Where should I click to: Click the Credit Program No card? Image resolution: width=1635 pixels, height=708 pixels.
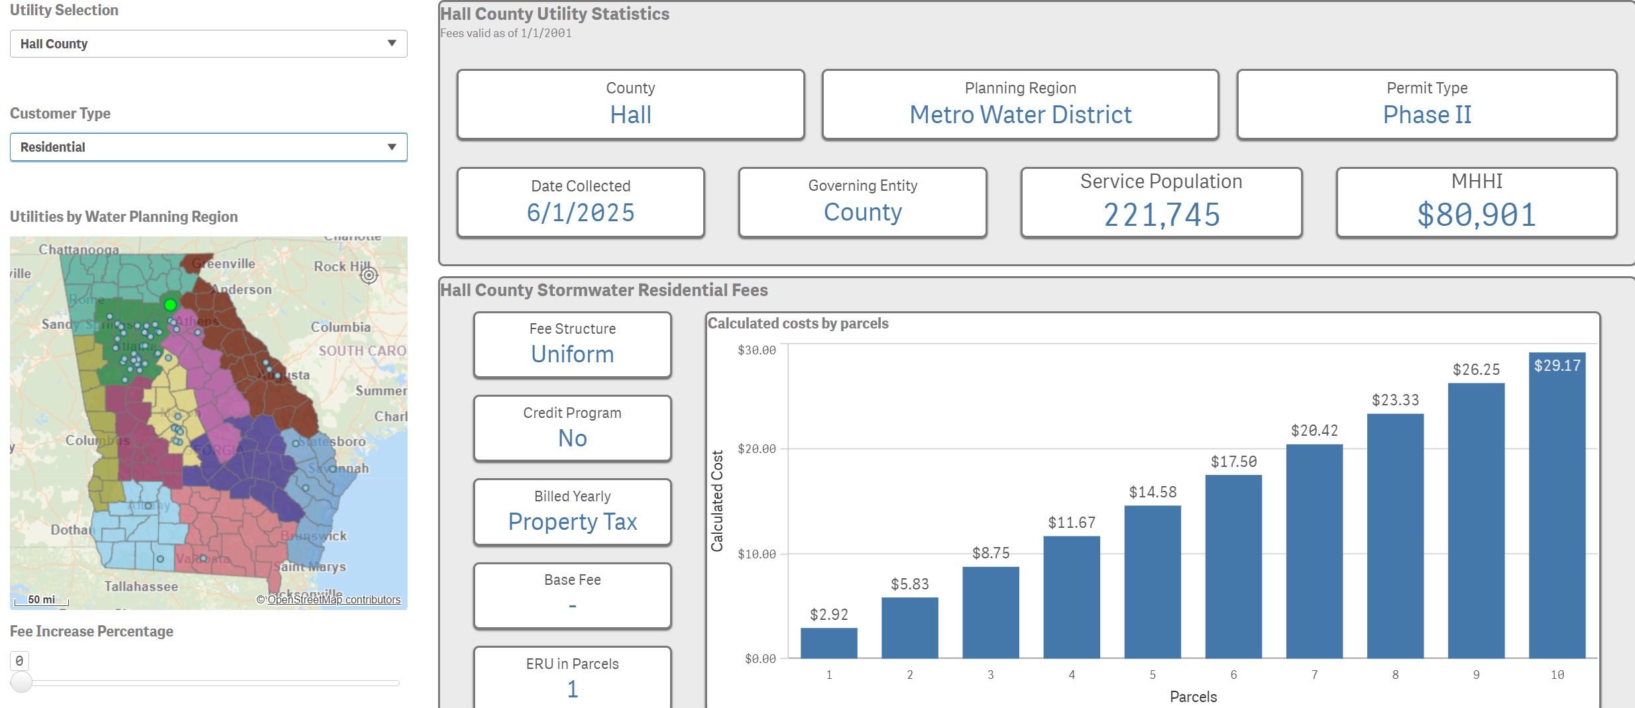(571, 428)
